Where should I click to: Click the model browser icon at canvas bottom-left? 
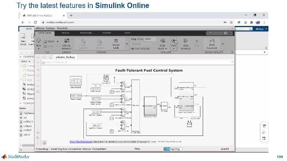click(44, 143)
